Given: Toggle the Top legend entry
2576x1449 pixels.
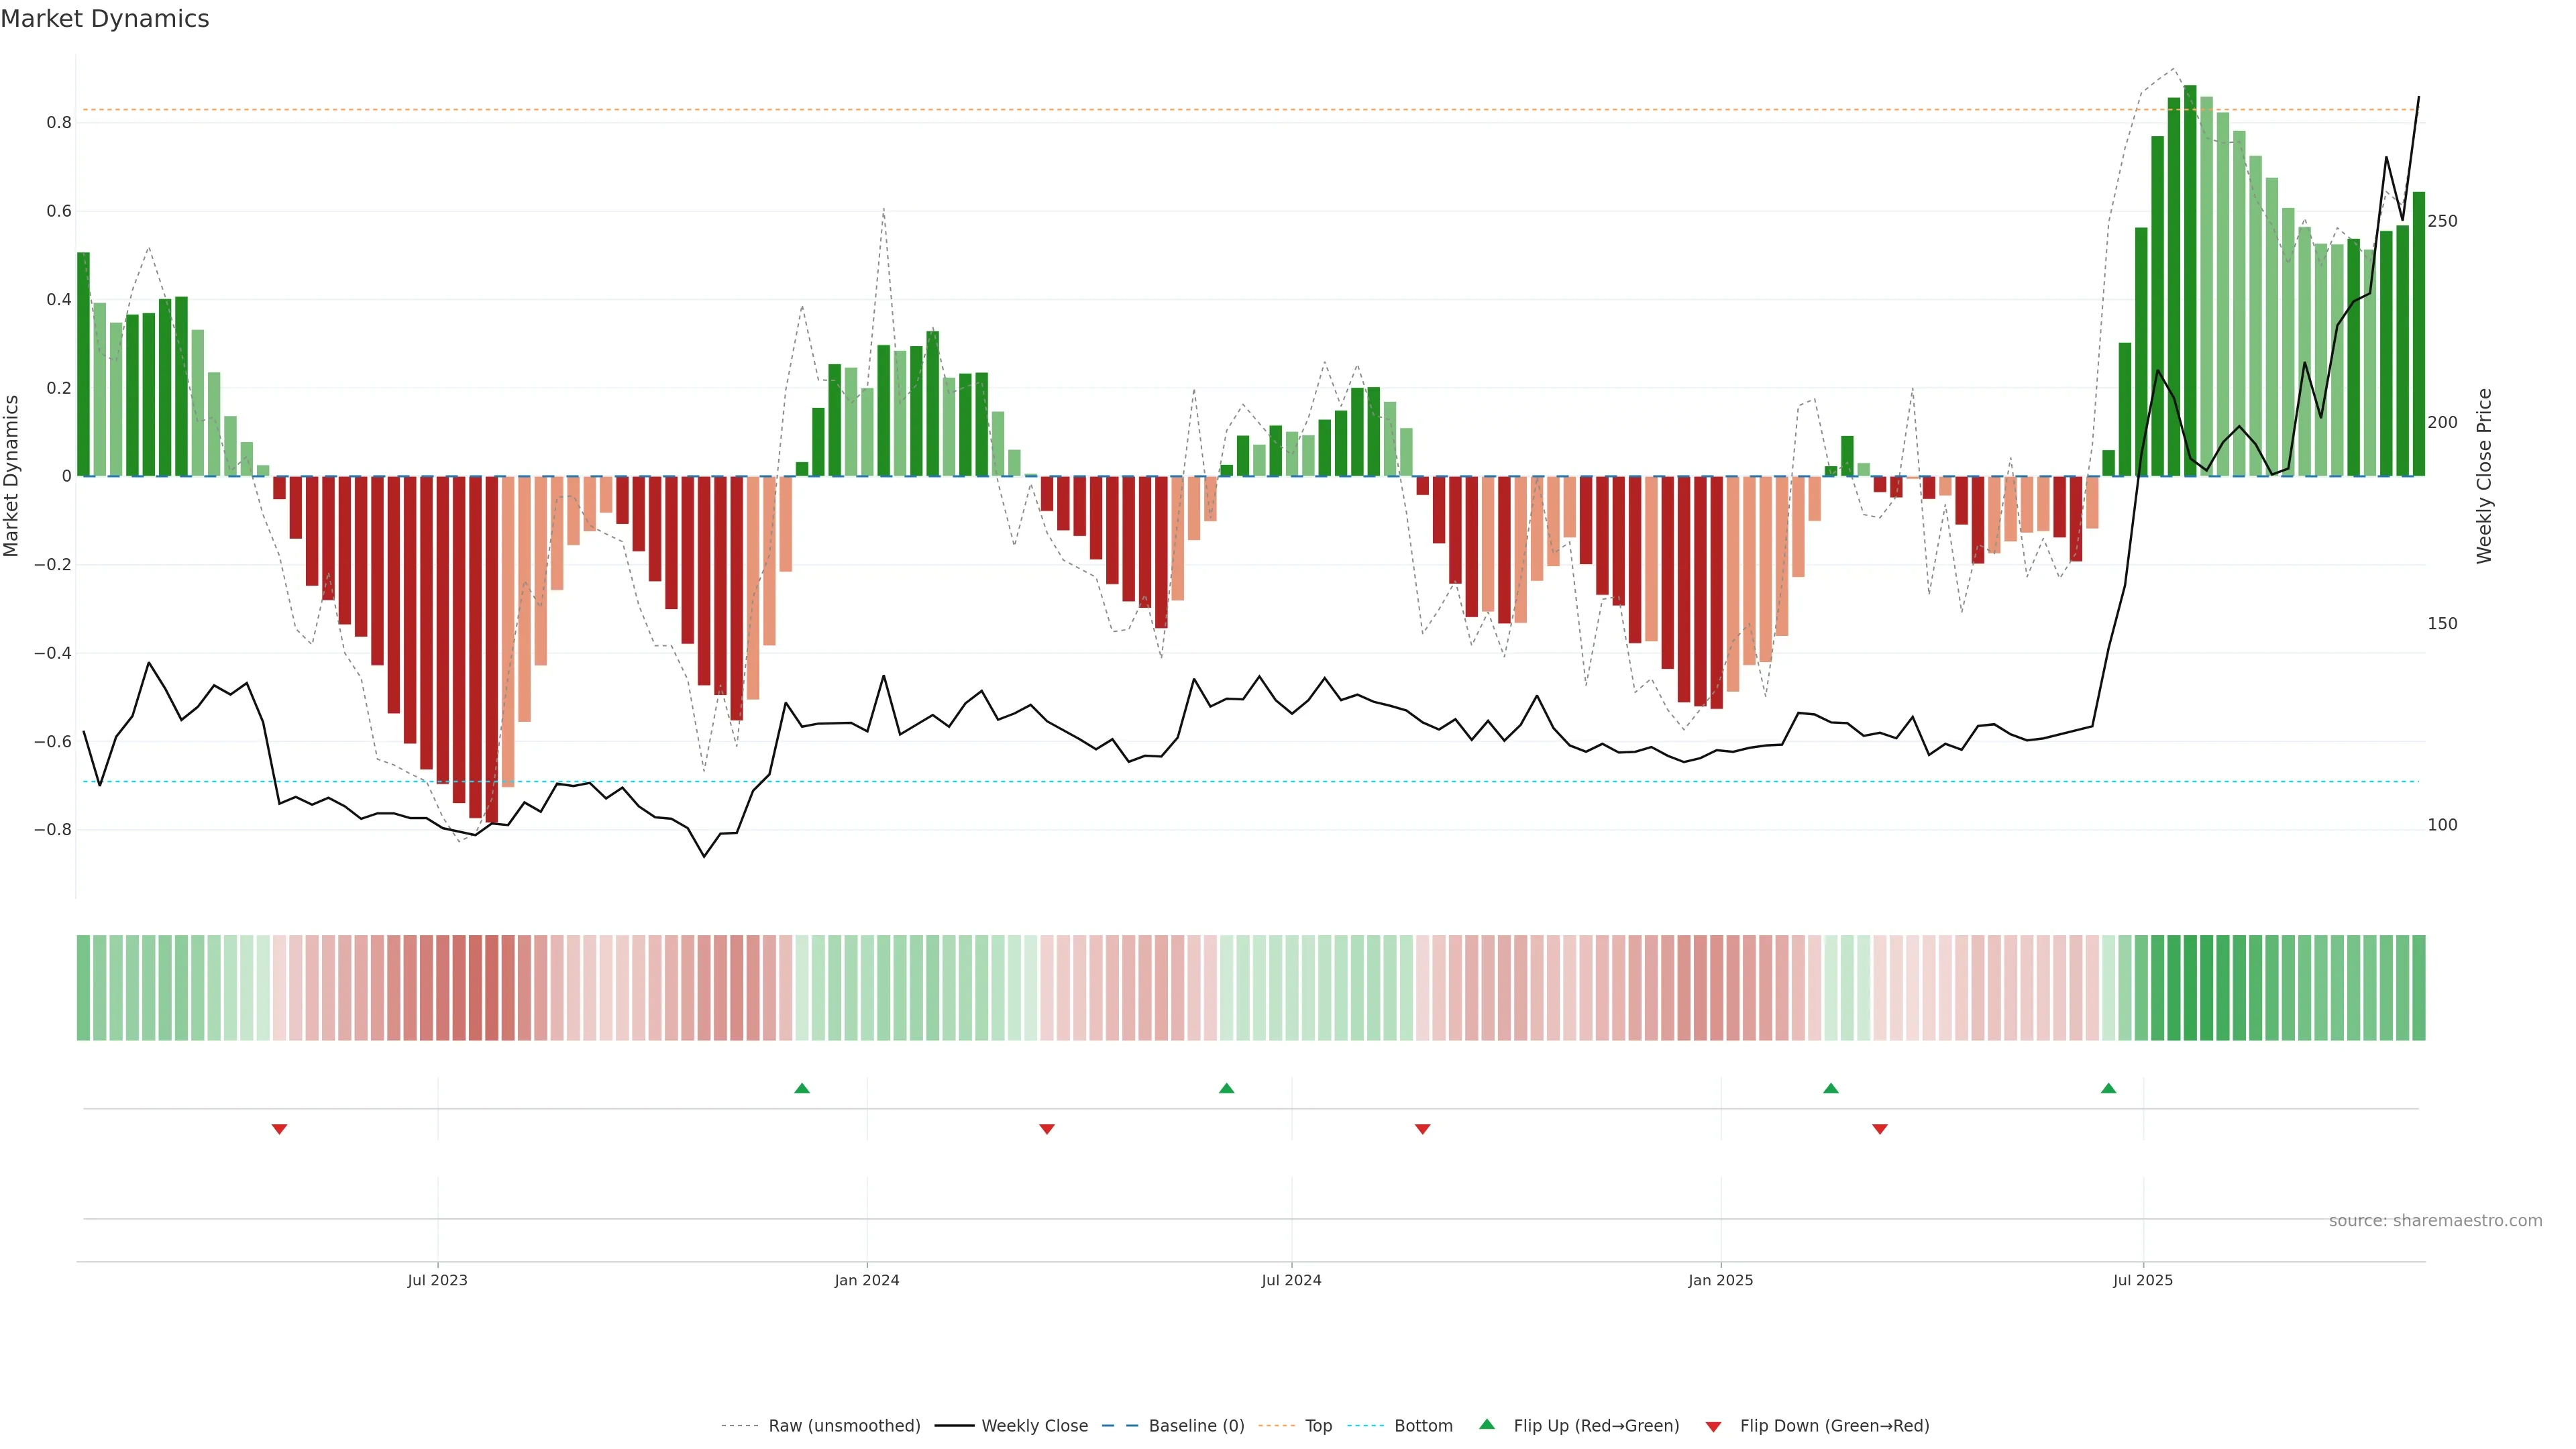Looking at the screenshot, I should [x=1318, y=1426].
